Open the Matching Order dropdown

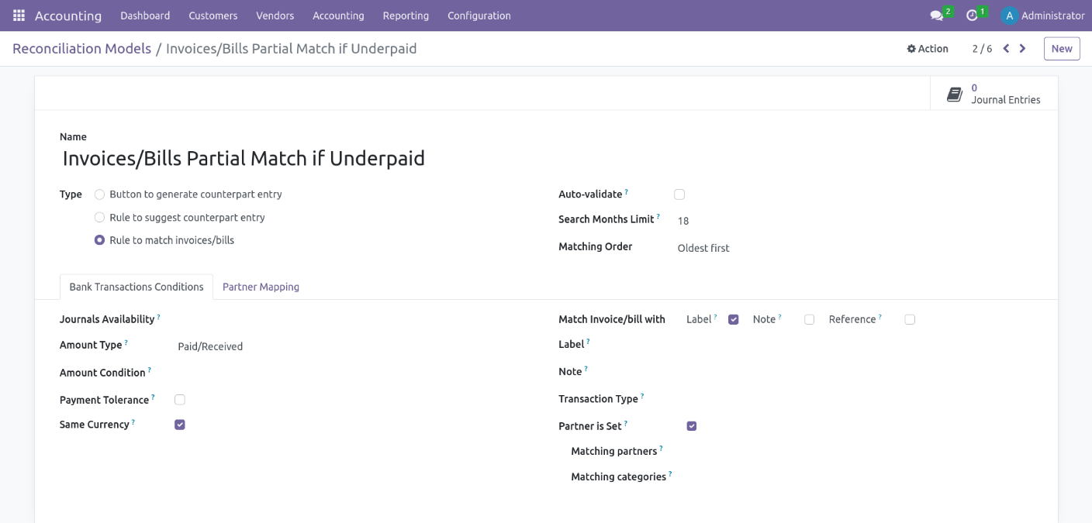(x=776, y=249)
